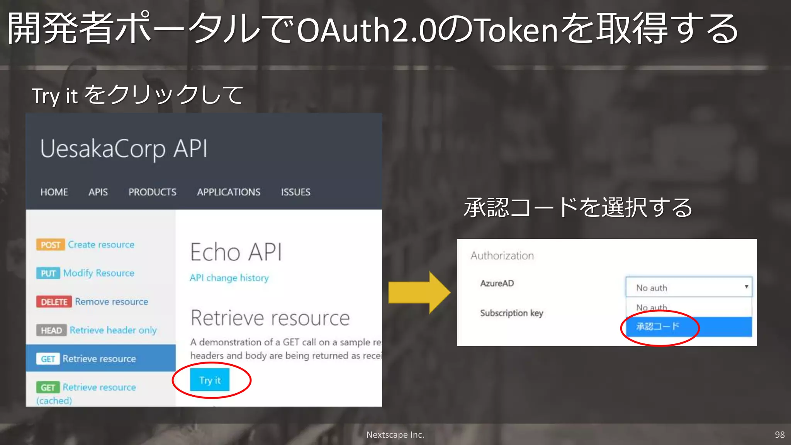Select the Remove resource operation

point(112,302)
